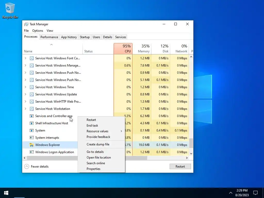Switch to the Details tab
This screenshot has height=198, width=264.
click(x=108, y=37)
